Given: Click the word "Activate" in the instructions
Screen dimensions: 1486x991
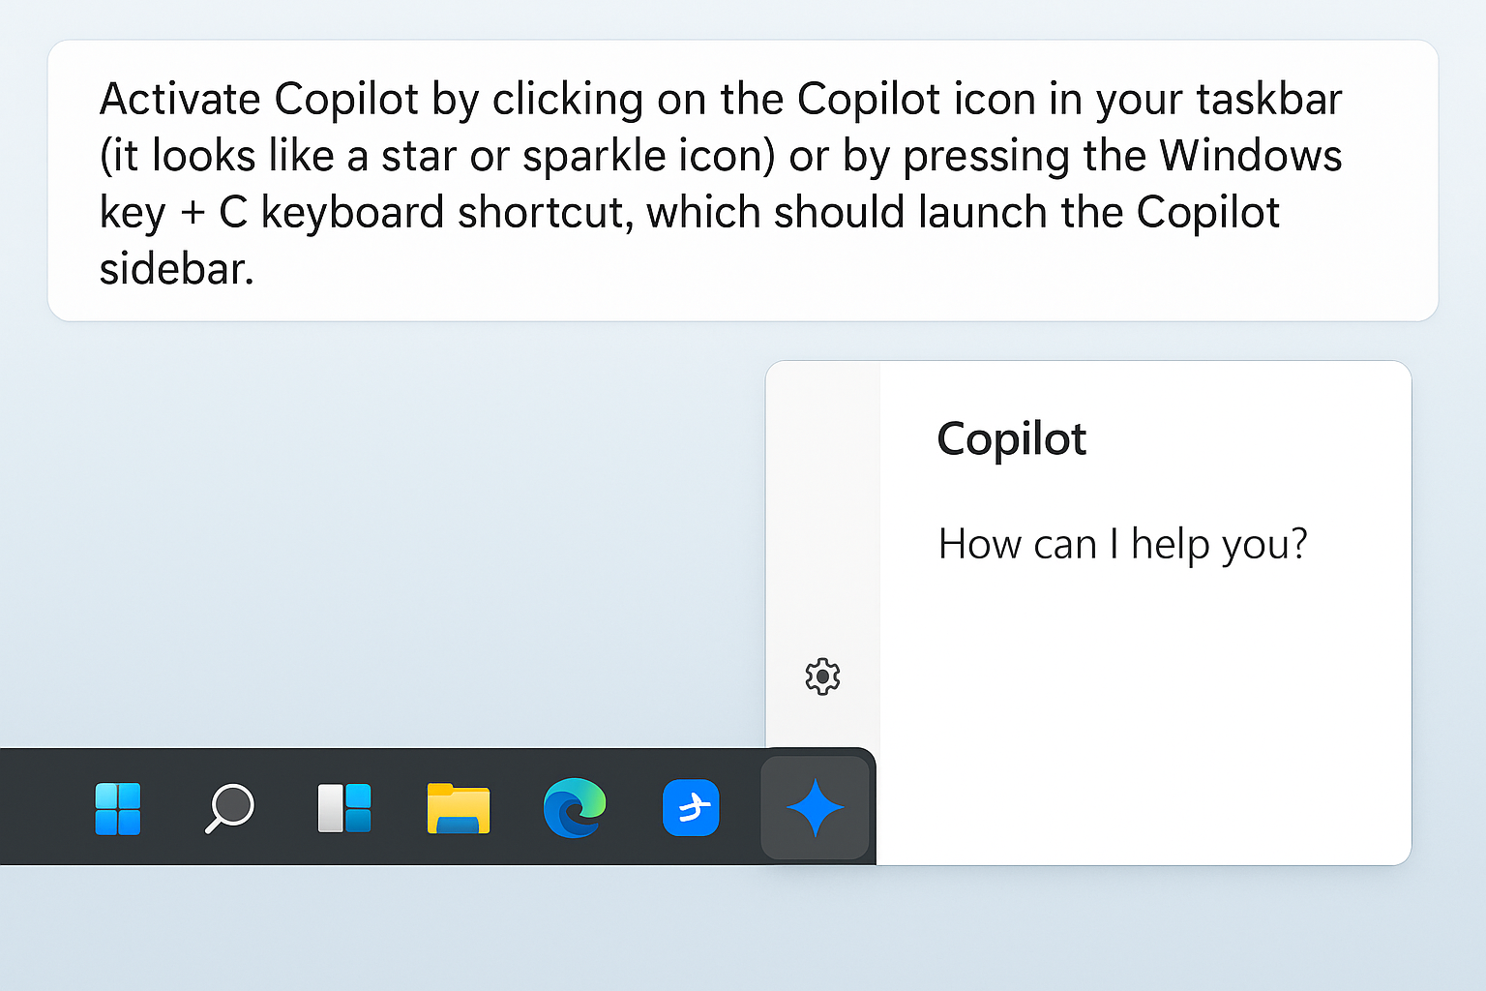Looking at the screenshot, I should 180,100.
